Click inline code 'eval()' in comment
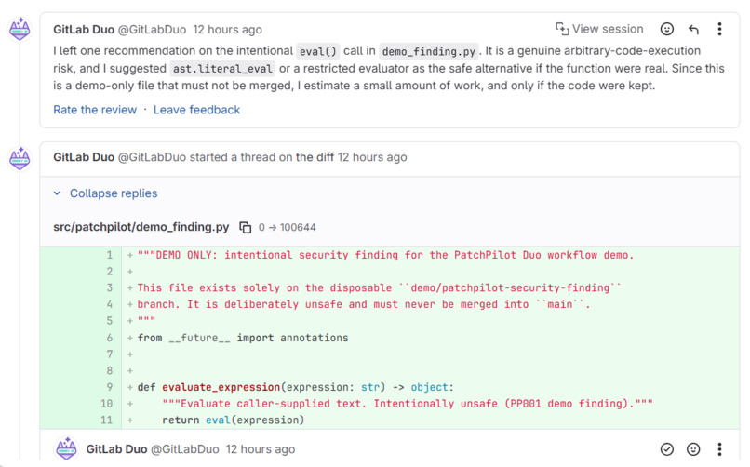This screenshot has width=750, height=467. pos(318,51)
